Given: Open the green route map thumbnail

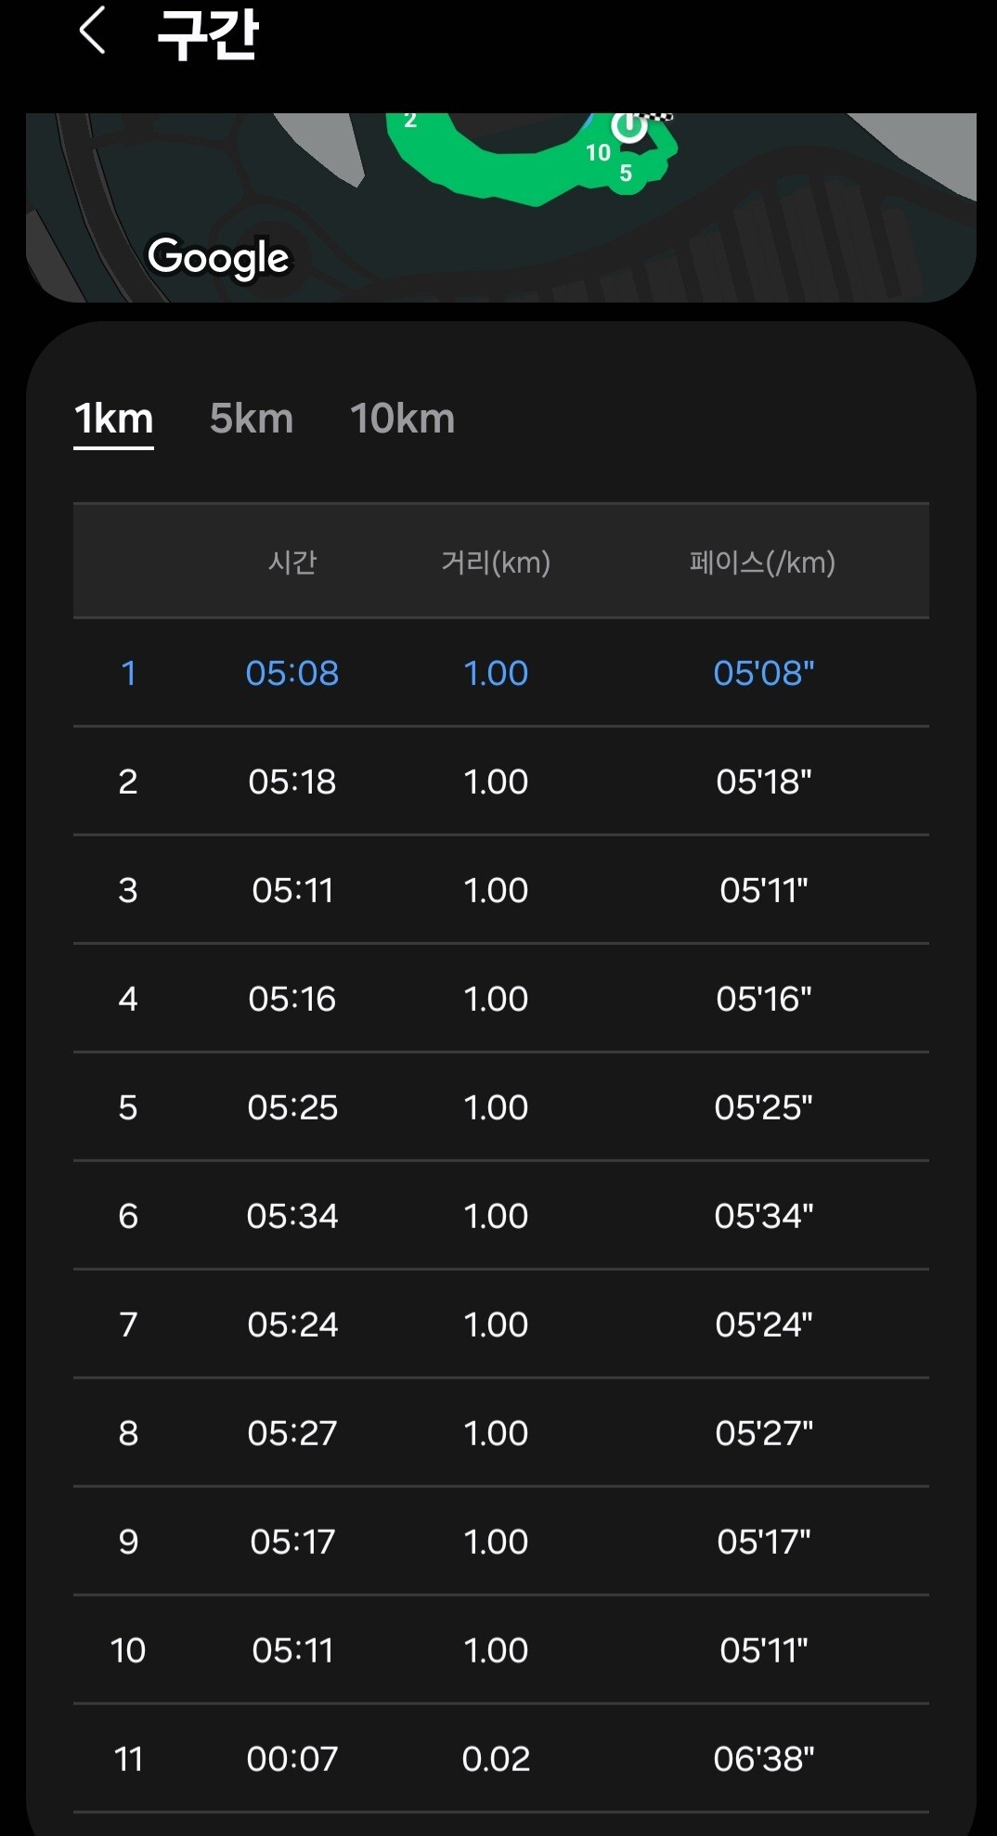Looking at the screenshot, I should (501, 207).
